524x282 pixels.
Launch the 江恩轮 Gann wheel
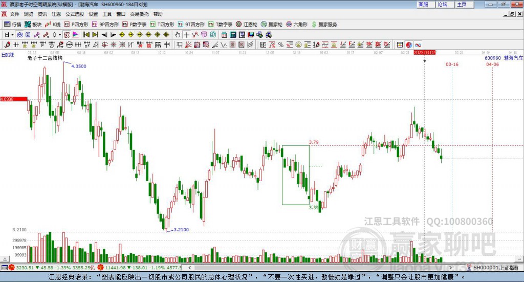[247, 25]
